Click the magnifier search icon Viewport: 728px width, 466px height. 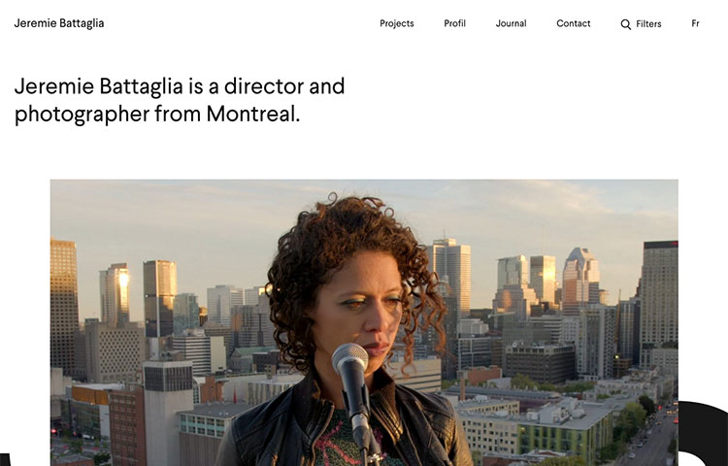coord(625,24)
